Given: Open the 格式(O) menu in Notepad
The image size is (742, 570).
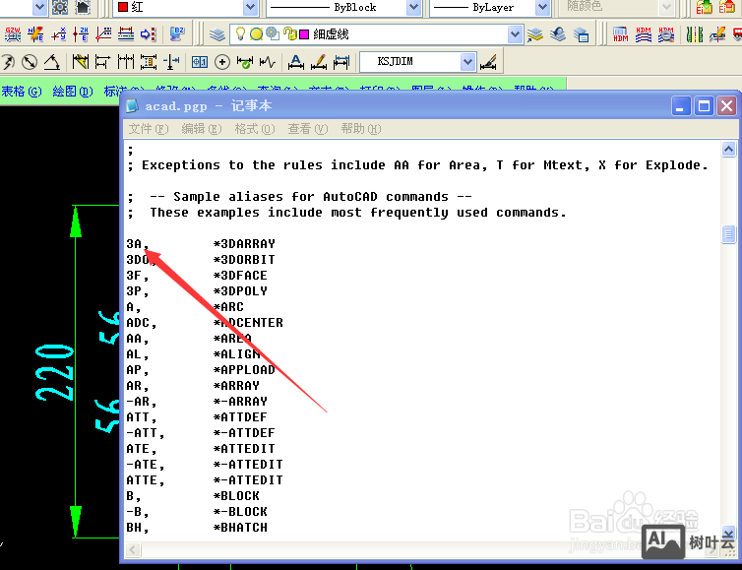Looking at the screenshot, I should 253,129.
